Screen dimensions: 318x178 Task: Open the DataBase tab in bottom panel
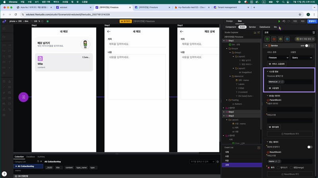(31, 157)
